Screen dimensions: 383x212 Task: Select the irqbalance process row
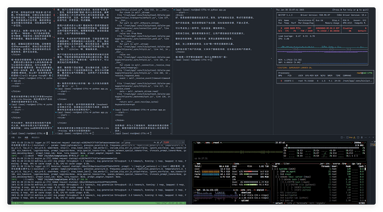[x=318, y=193]
